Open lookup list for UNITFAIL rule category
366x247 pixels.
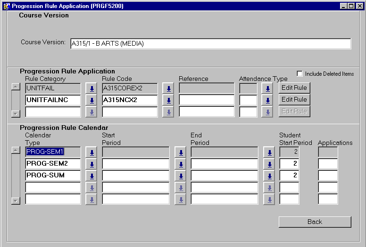pos(91,88)
